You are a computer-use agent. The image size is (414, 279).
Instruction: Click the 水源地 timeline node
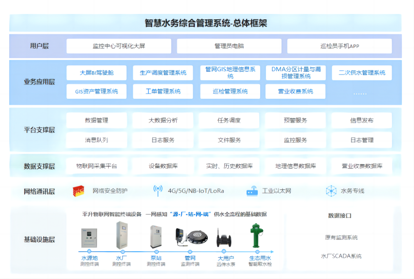(89, 251)
